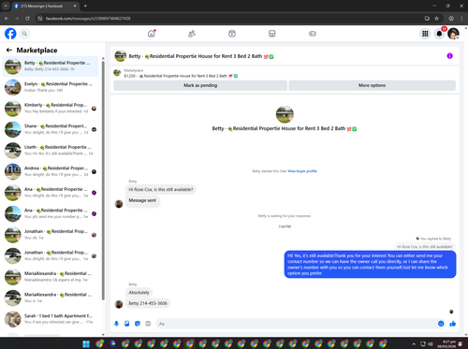This screenshot has width=468, height=349.
Task: Open the Chrome profile icon
Action: pos(451,19)
